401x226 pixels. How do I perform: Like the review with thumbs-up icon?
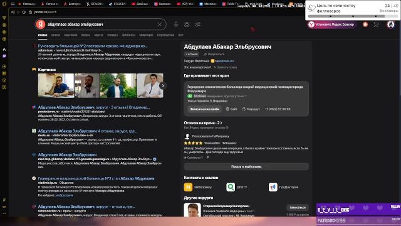tap(185, 158)
